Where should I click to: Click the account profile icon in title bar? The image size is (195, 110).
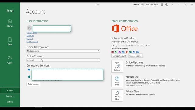167,5
